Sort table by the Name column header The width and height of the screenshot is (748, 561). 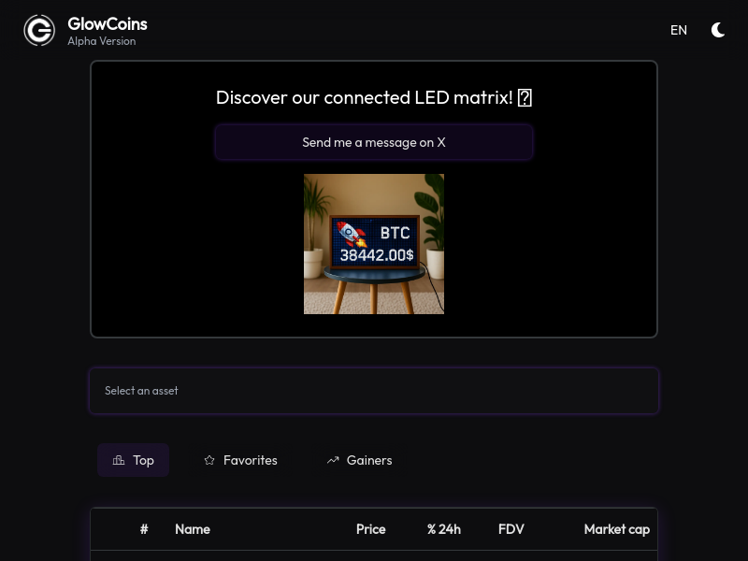[193, 529]
